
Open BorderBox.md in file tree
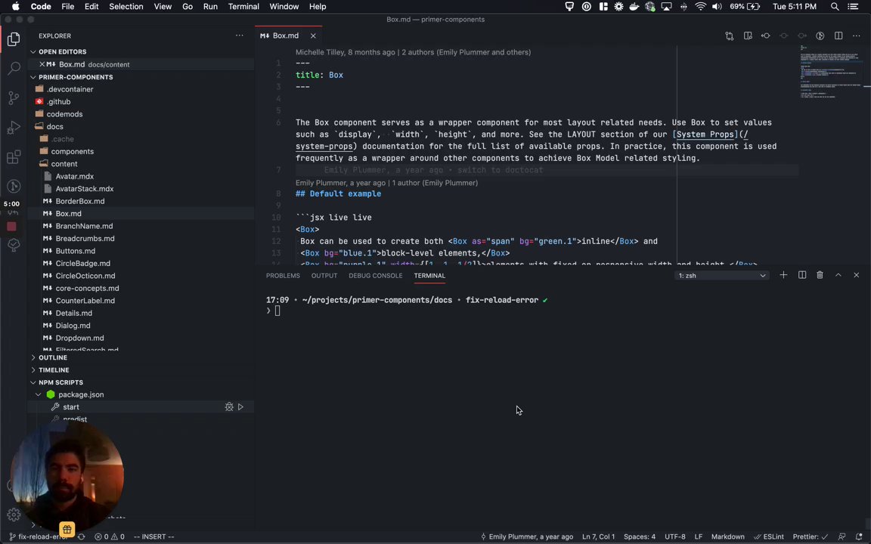[x=80, y=201]
